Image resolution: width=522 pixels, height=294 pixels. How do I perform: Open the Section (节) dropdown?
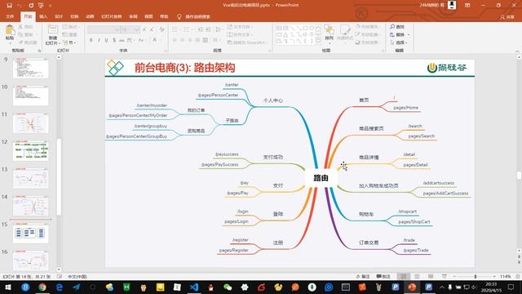(x=69, y=42)
